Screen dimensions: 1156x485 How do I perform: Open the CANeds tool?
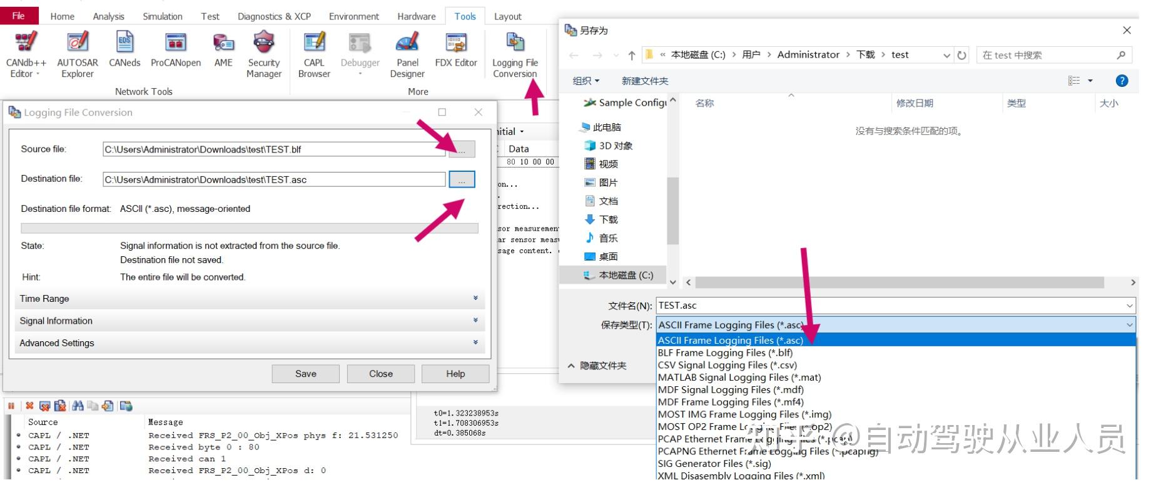tap(124, 49)
